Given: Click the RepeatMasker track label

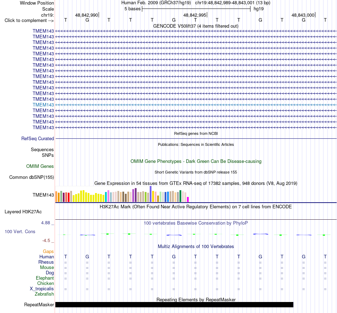Looking at the screenshot, I should 39,305.
